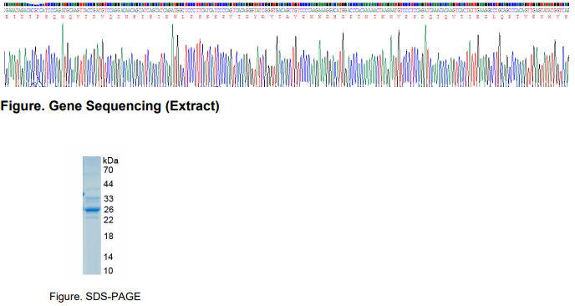Screen dimensions: 575x306
Task: Click the red amino acid sequence row
Action: [x=287, y=17]
